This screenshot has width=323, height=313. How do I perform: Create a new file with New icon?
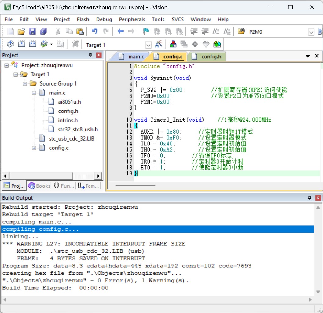tap(10, 31)
